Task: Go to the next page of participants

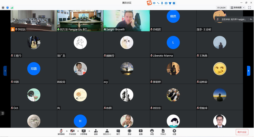Action: (249, 71)
